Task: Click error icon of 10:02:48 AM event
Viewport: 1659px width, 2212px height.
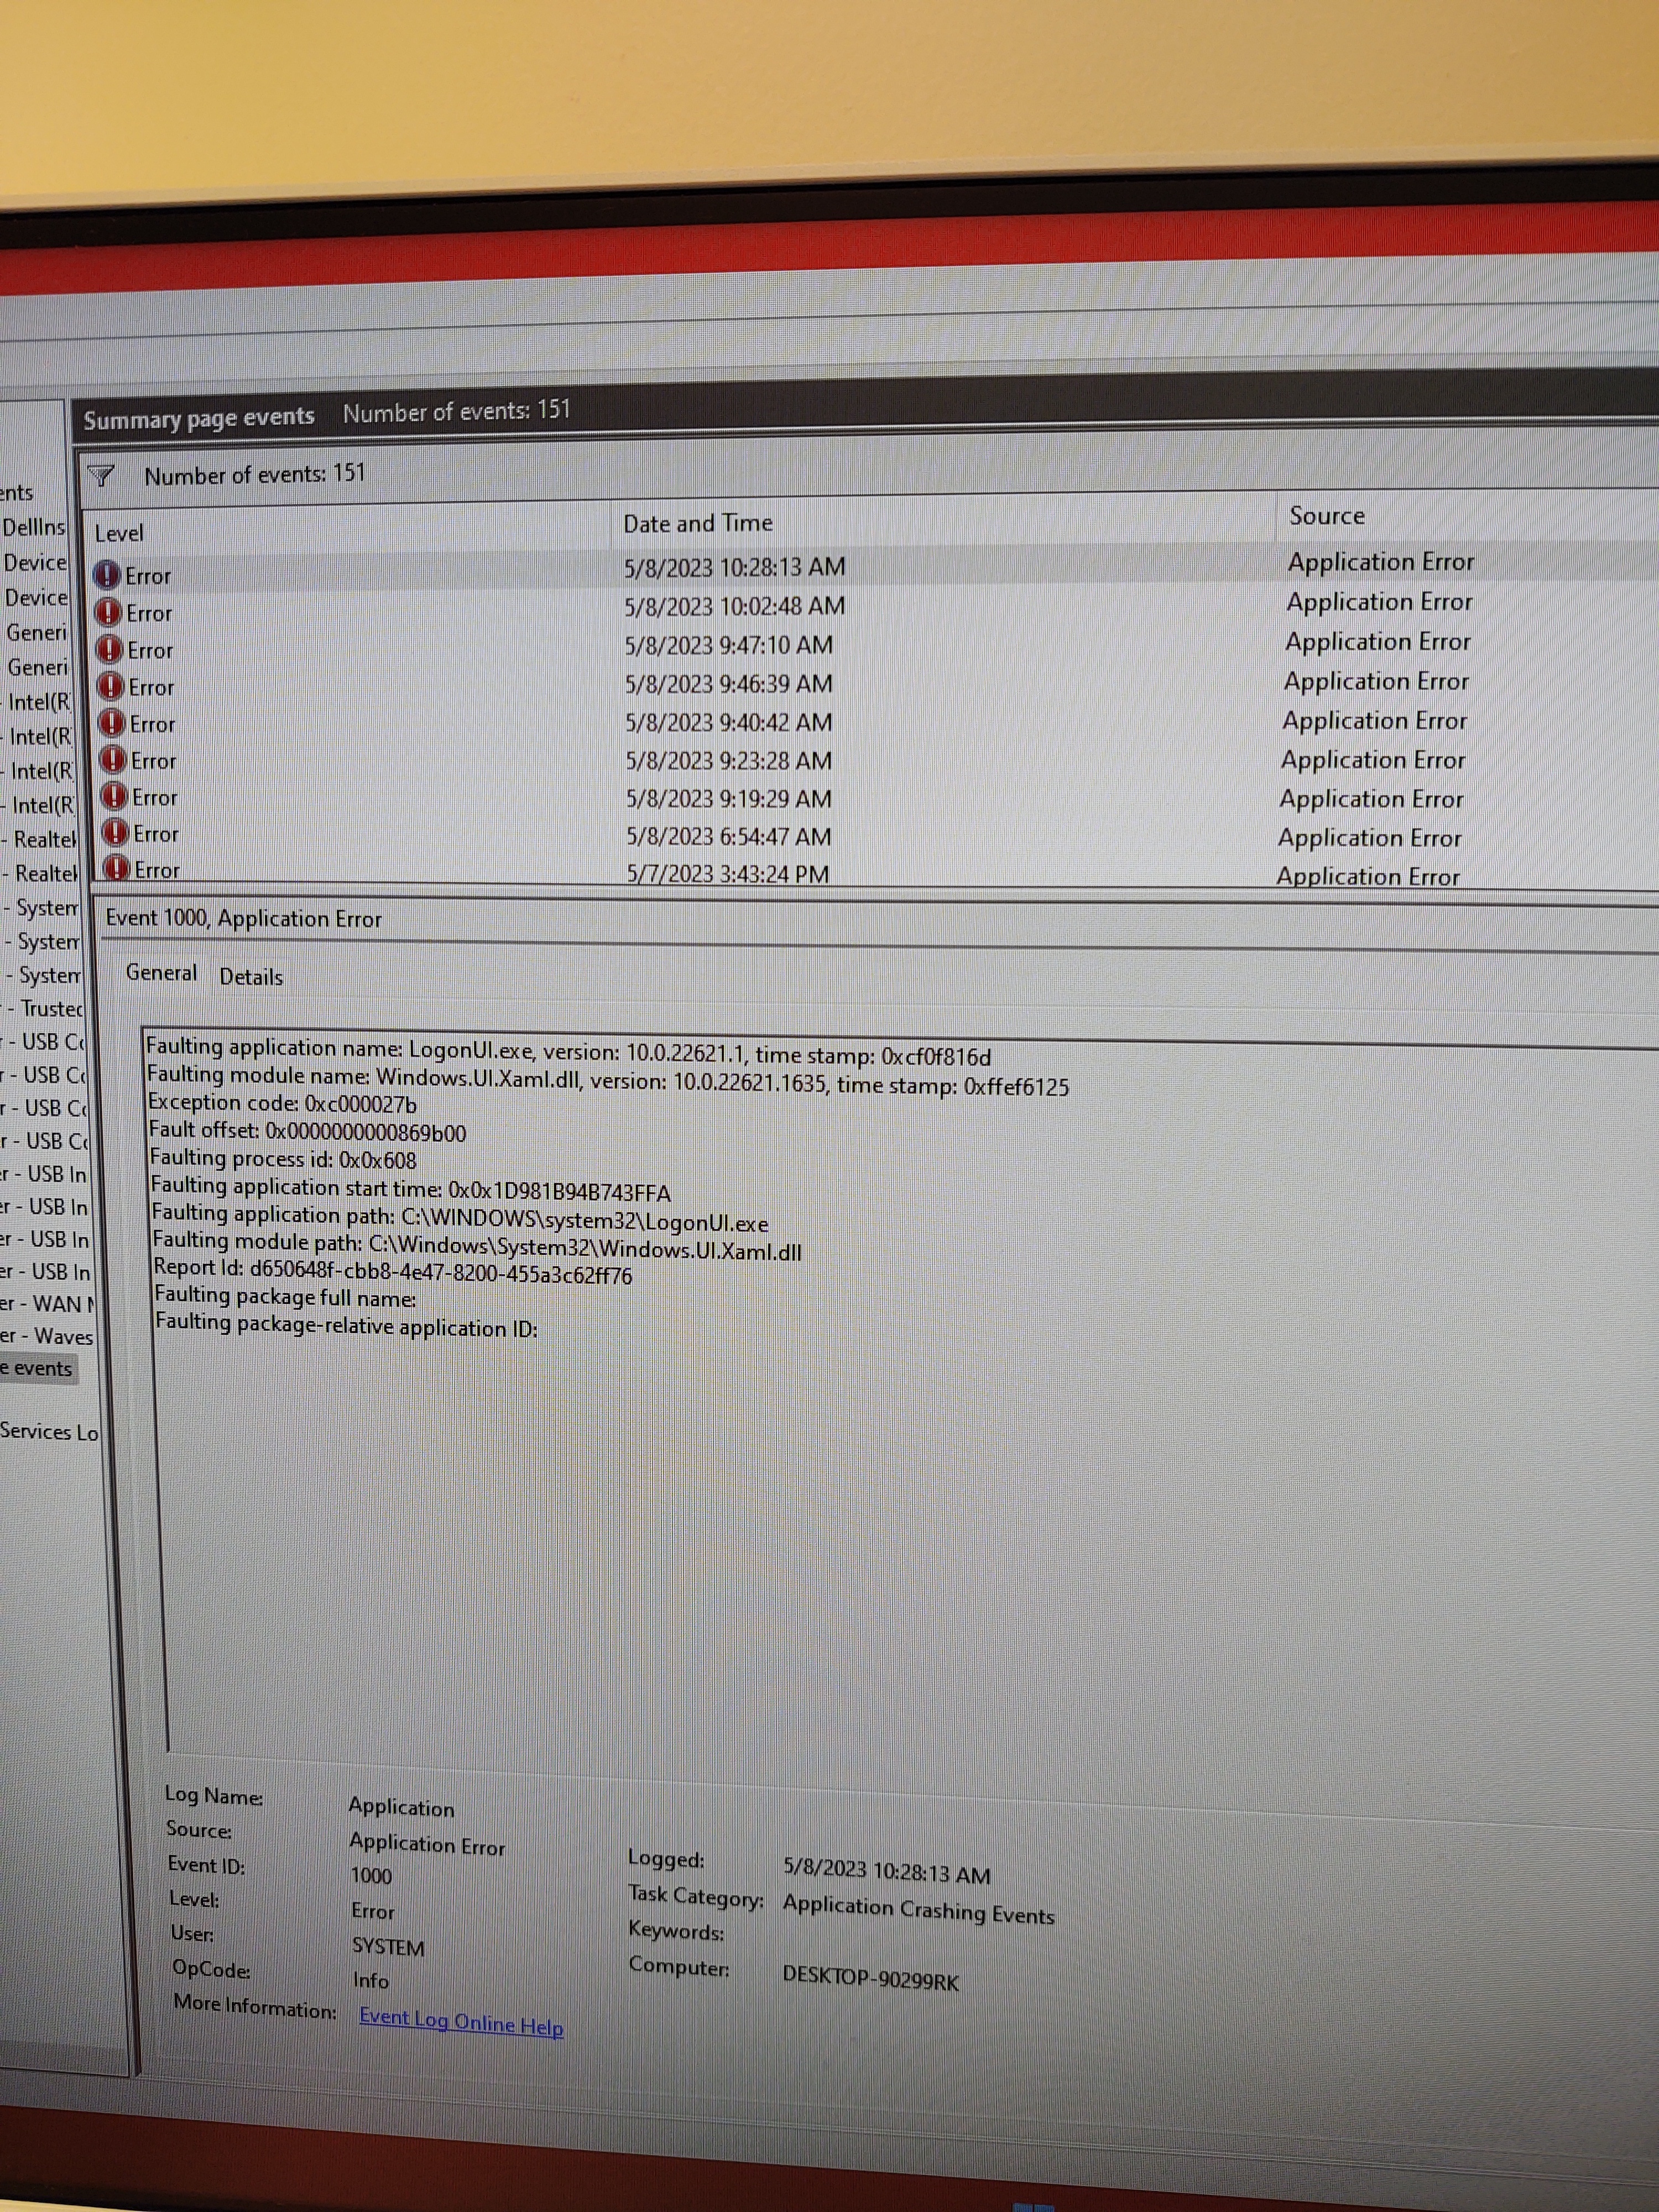Action: (x=108, y=612)
